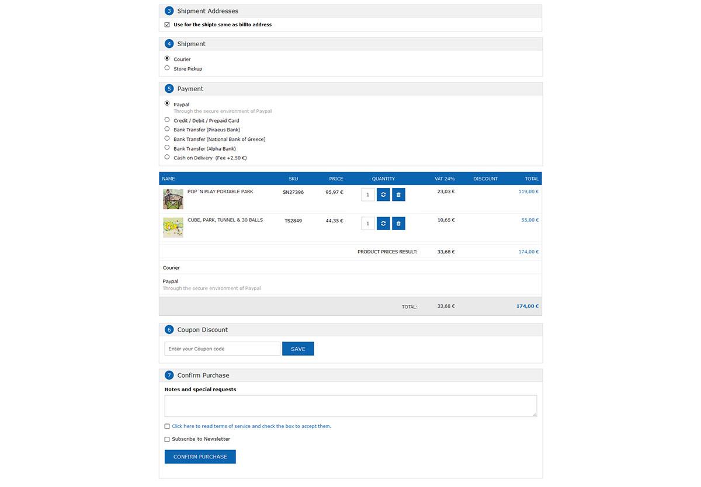
Task: Refresh quantity for Pop 'N Play Portable Park
Action: coord(383,194)
